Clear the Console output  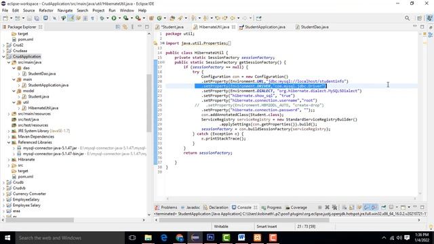(344, 207)
